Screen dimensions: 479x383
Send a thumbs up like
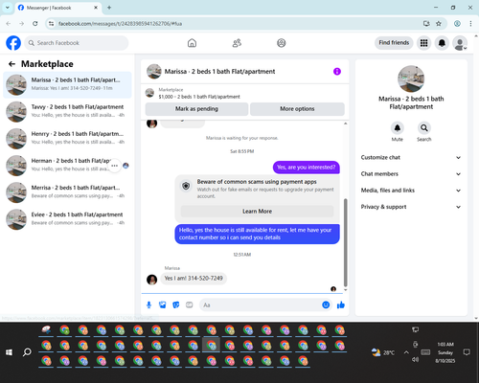point(341,304)
